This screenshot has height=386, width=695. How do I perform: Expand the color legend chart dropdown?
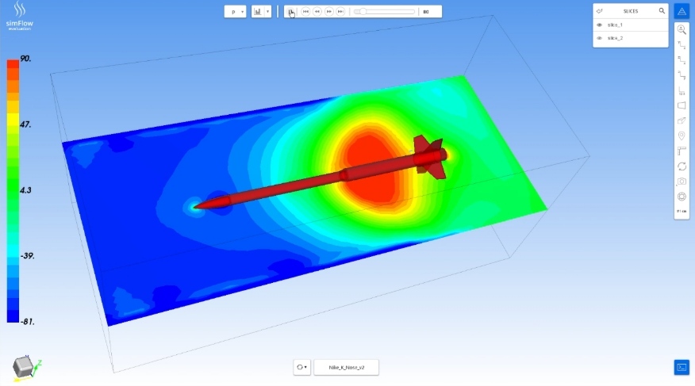[x=261, y=12]
